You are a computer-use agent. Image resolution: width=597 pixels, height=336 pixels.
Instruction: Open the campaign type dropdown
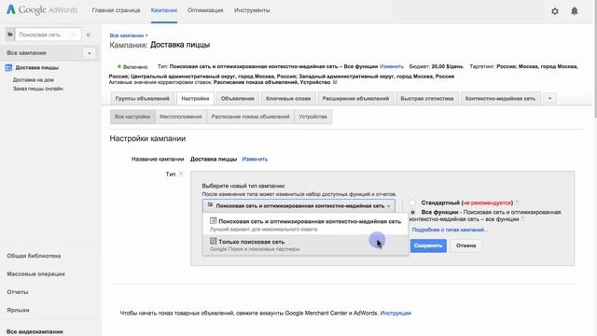pos(298,205)
